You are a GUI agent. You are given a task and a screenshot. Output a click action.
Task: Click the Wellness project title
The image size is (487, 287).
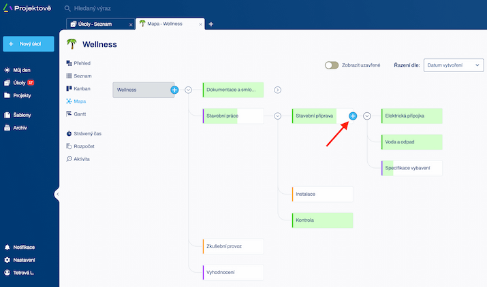point(99,44)
